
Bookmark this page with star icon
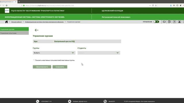tap(156, 5)
